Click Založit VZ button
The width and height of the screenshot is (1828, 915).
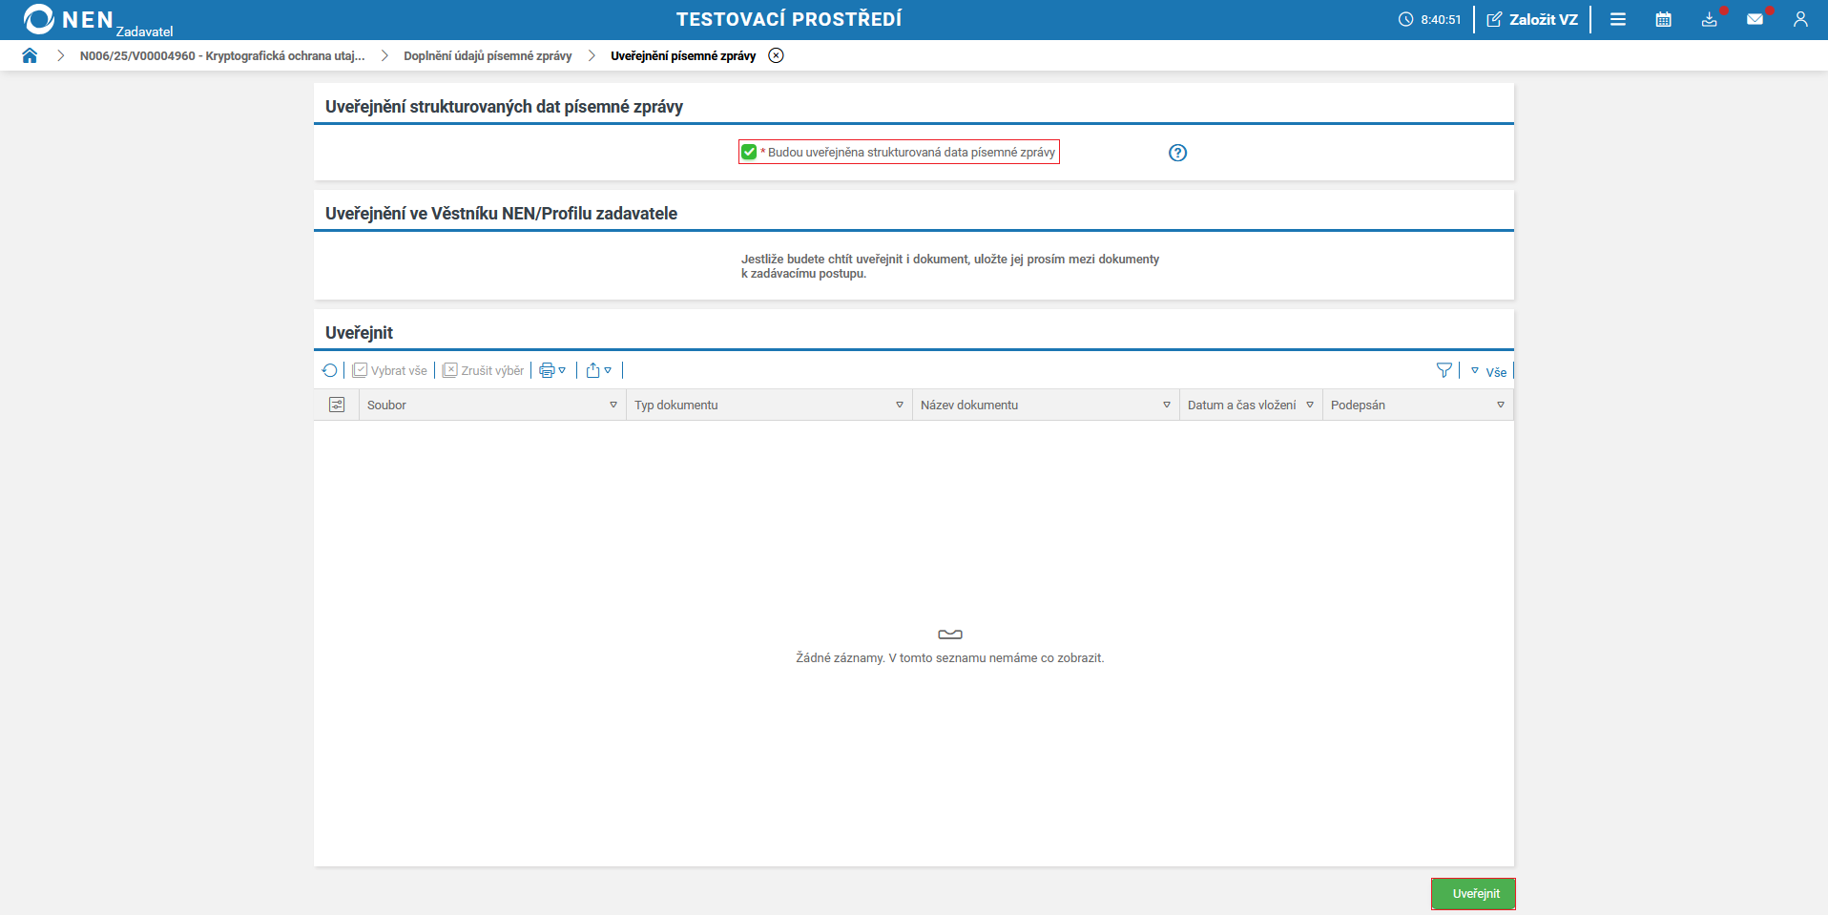[x=1532, y=19]
